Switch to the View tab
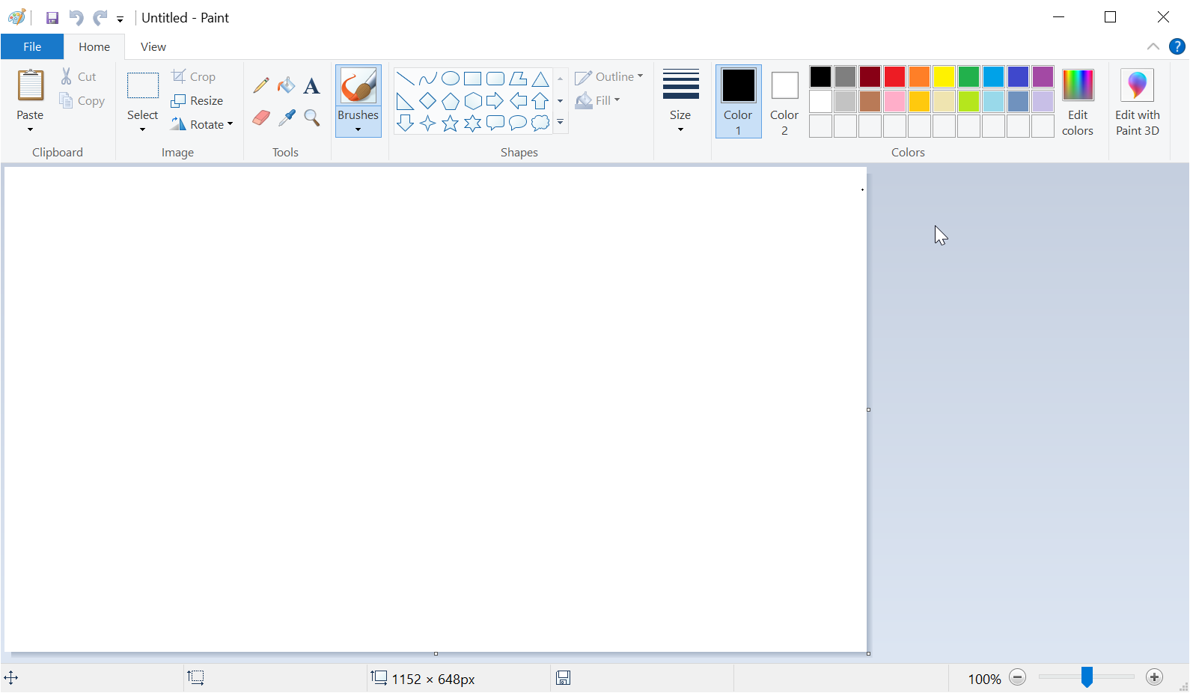 click(153, 46)
